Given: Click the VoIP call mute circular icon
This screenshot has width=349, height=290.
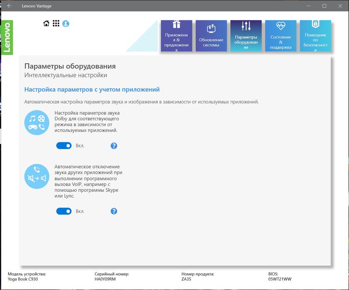Looking at the screenshot, I should point(37,176).
